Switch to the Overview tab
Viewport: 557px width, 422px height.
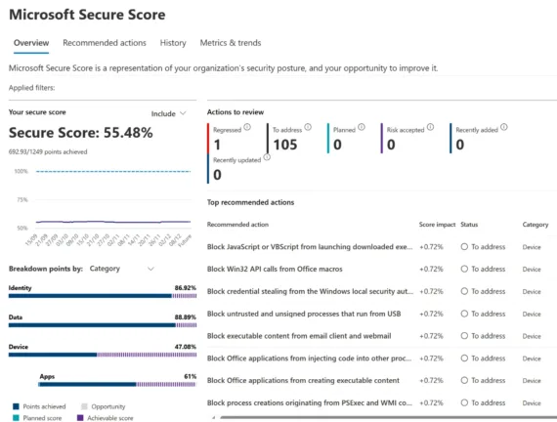tap(31, 43)
